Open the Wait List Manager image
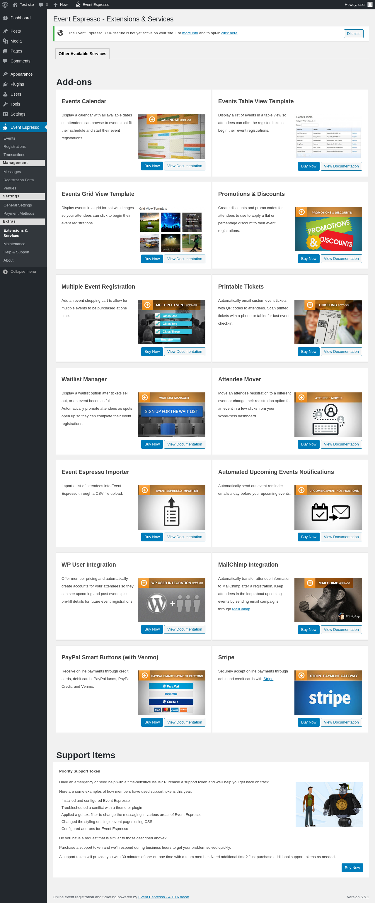Viewport: 375px width, 903px height. 172,415
